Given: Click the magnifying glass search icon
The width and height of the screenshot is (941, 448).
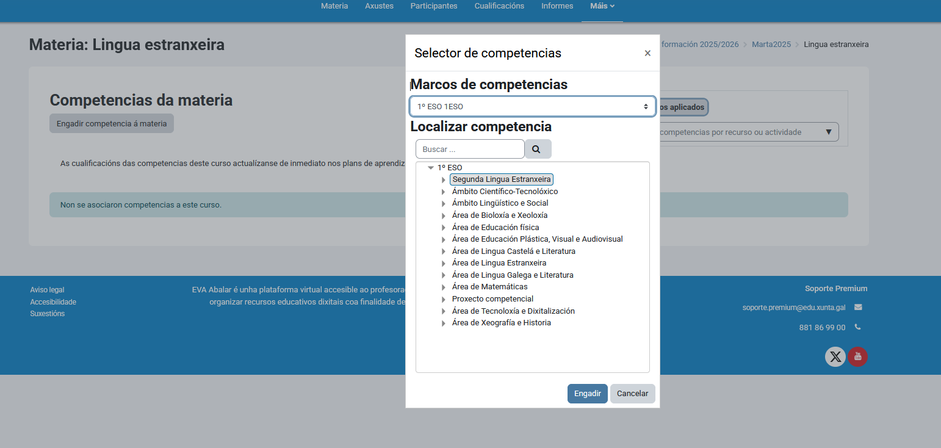Looking at the screenshot, I should click(538, 149).
